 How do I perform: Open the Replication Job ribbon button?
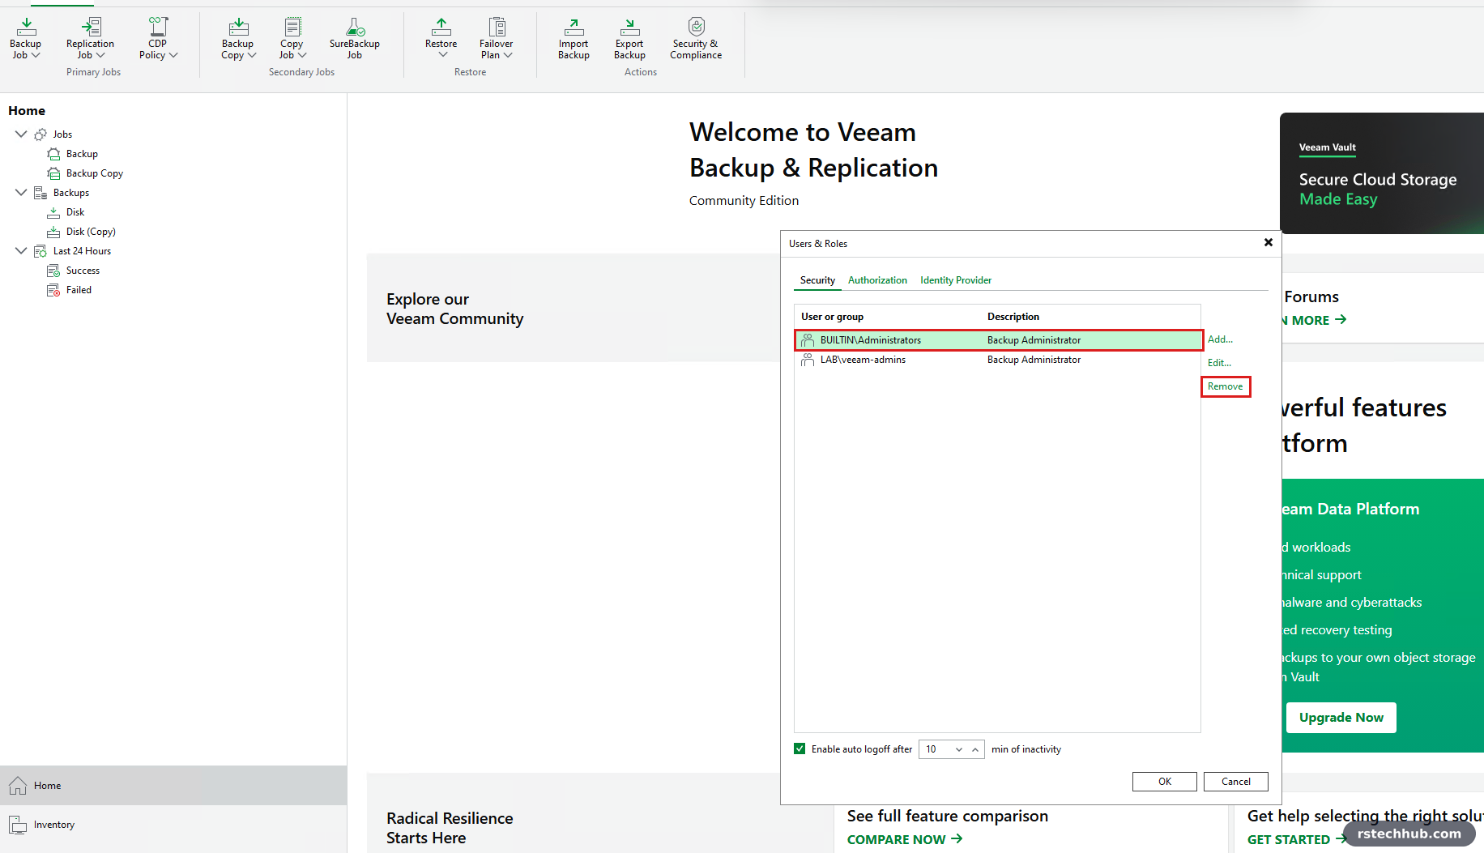click(90, 39)
